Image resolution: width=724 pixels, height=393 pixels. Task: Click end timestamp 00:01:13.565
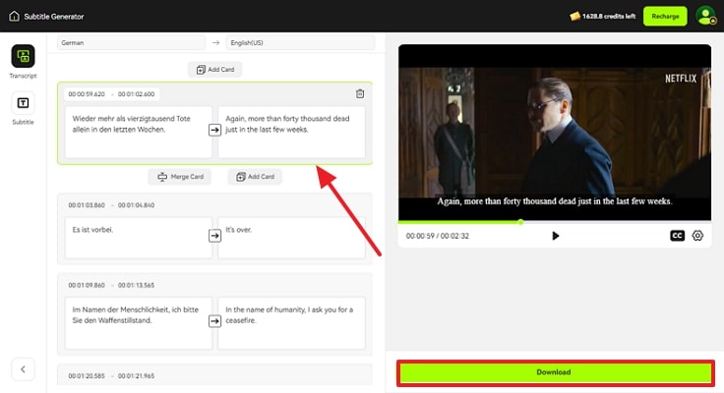[136, 286]
